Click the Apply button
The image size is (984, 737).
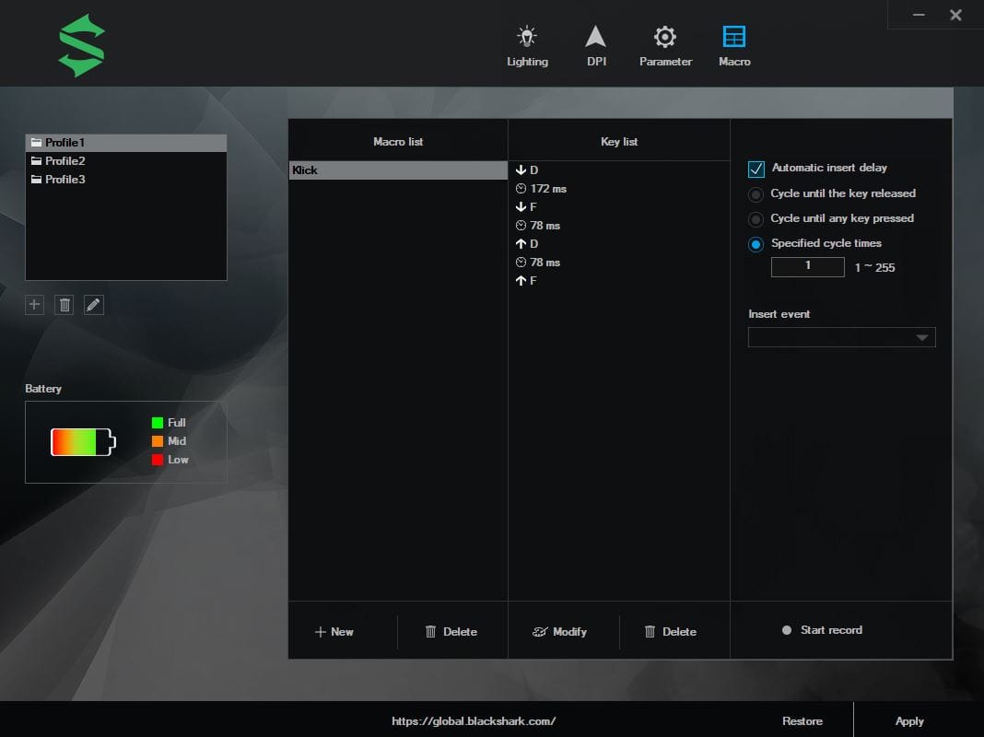click(909, 720)
